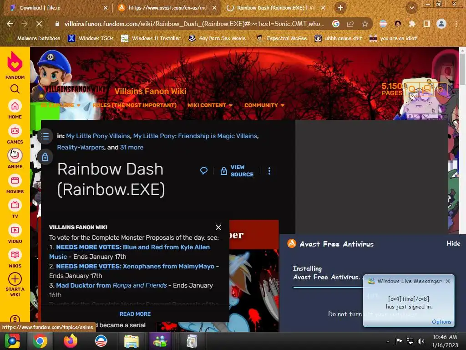Click View Source button

pos(237,171)
